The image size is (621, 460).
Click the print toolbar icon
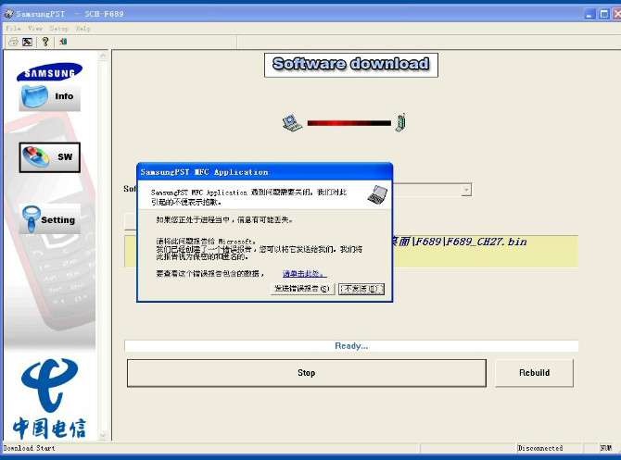coord(13,42)
